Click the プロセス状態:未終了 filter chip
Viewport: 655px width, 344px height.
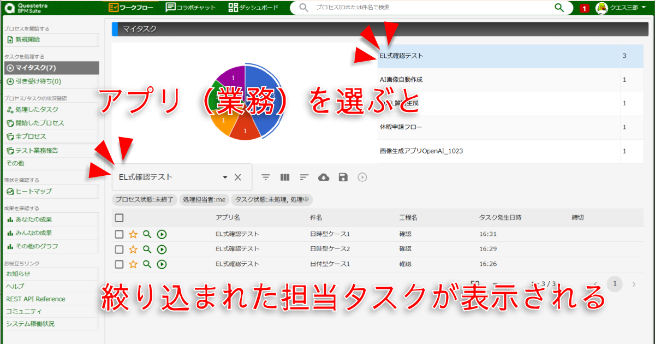145,200
